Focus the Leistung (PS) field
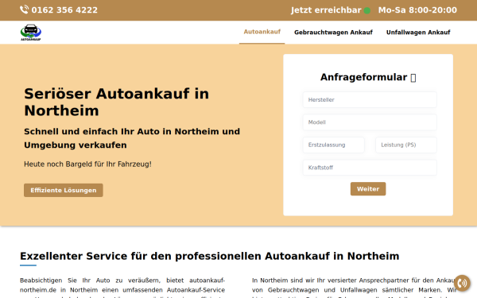Screen dimensions: 477x298 click(406, 145)
